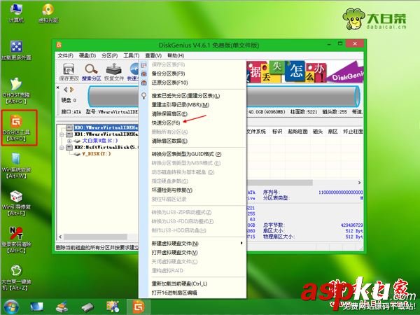Go to next disk with right arrow
This screenshot has height=315, width=420.
pos(71,90)
